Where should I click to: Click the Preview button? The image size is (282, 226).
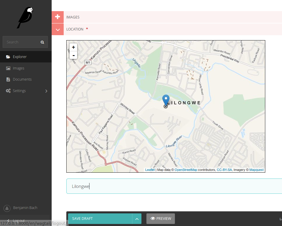coord(161,219)
